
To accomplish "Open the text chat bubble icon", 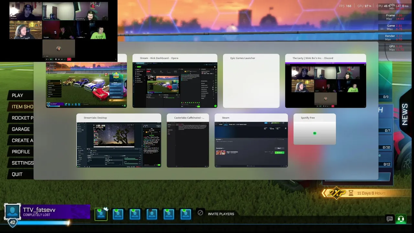I will [x=389, y=219].
